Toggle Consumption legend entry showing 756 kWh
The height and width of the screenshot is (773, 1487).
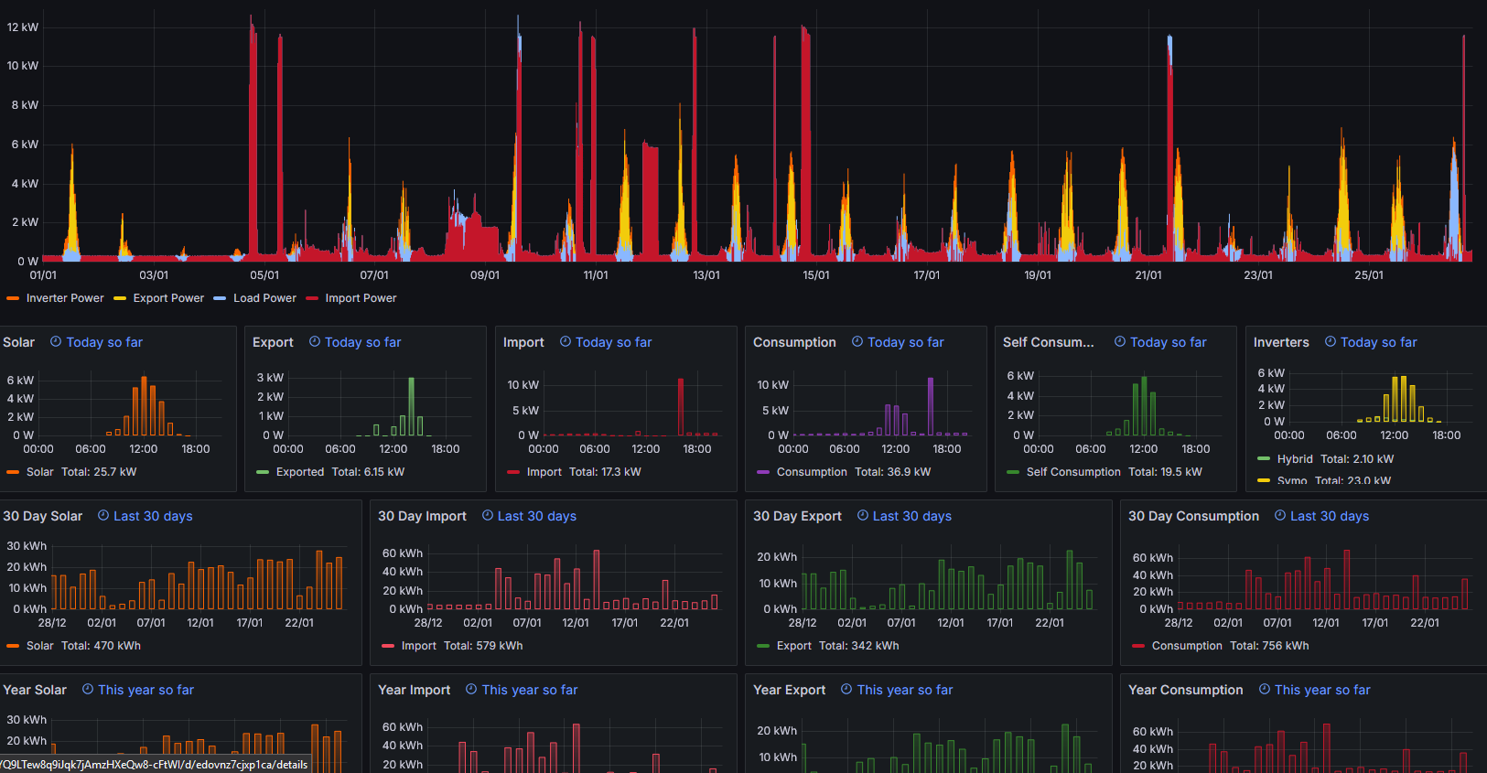pos(1187,646)
